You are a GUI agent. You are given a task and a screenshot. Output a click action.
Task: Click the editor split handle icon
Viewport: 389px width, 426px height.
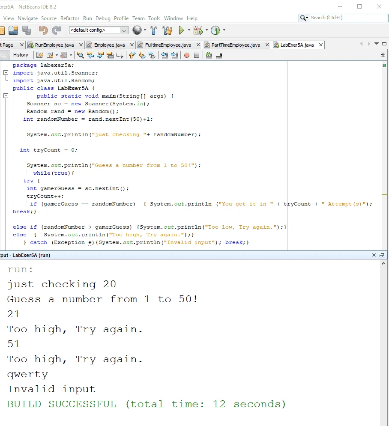tap(383, 55)
